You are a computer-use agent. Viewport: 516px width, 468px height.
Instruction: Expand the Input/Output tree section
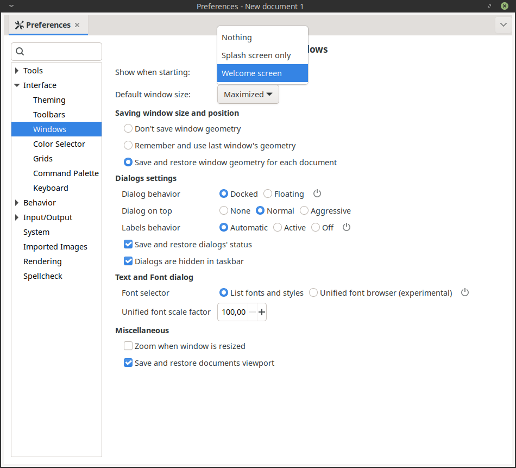(17, 217)
